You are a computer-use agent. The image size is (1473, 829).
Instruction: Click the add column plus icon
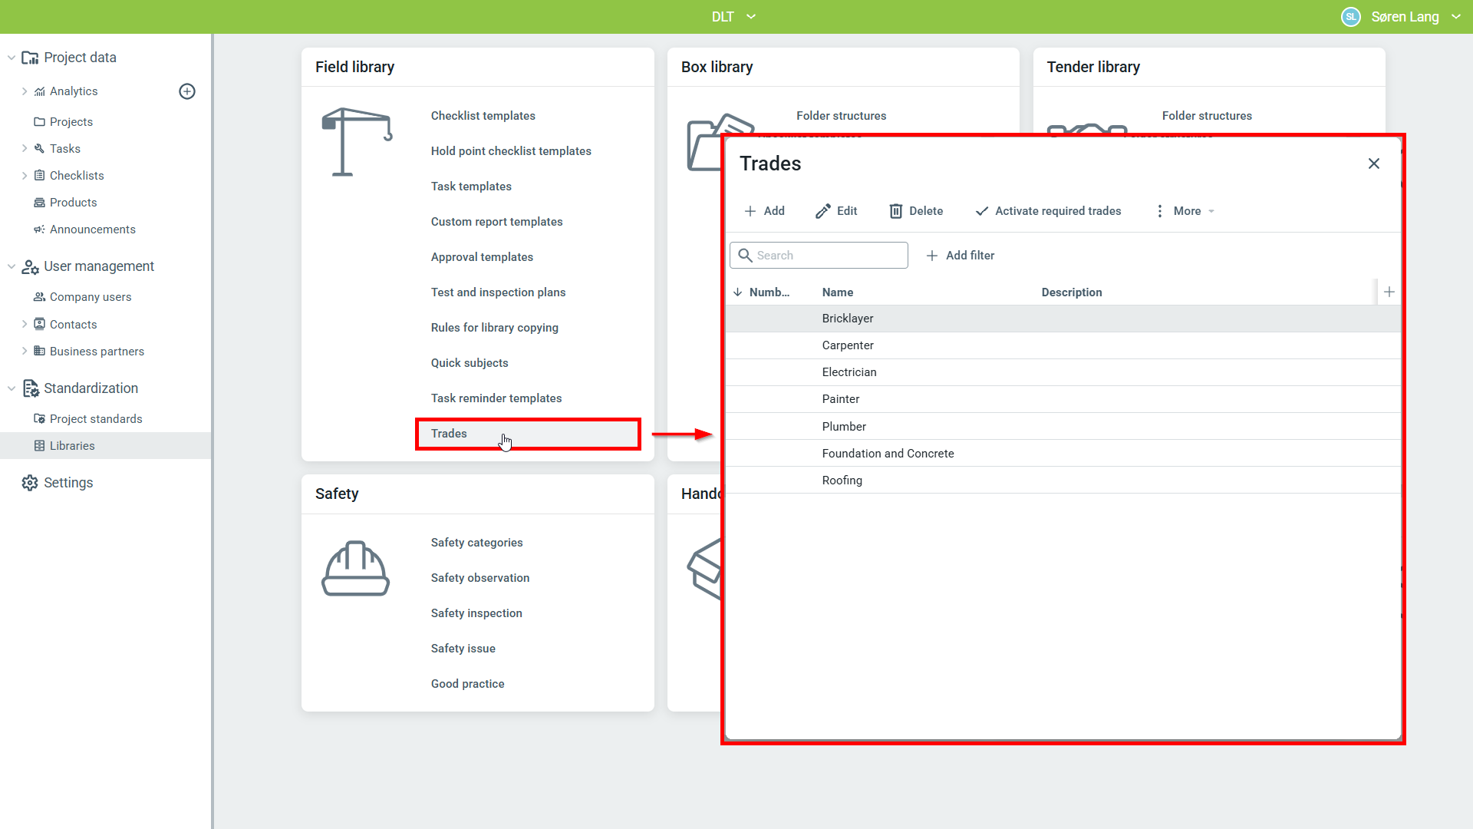point(1389,292)
